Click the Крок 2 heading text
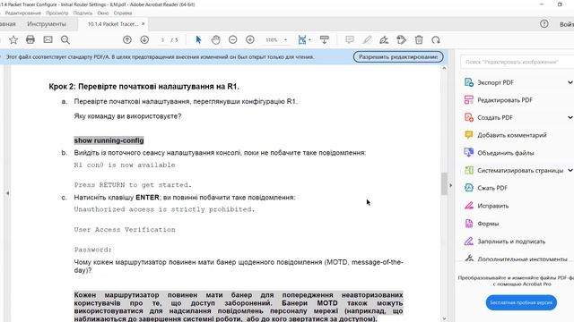 (143, 87)
